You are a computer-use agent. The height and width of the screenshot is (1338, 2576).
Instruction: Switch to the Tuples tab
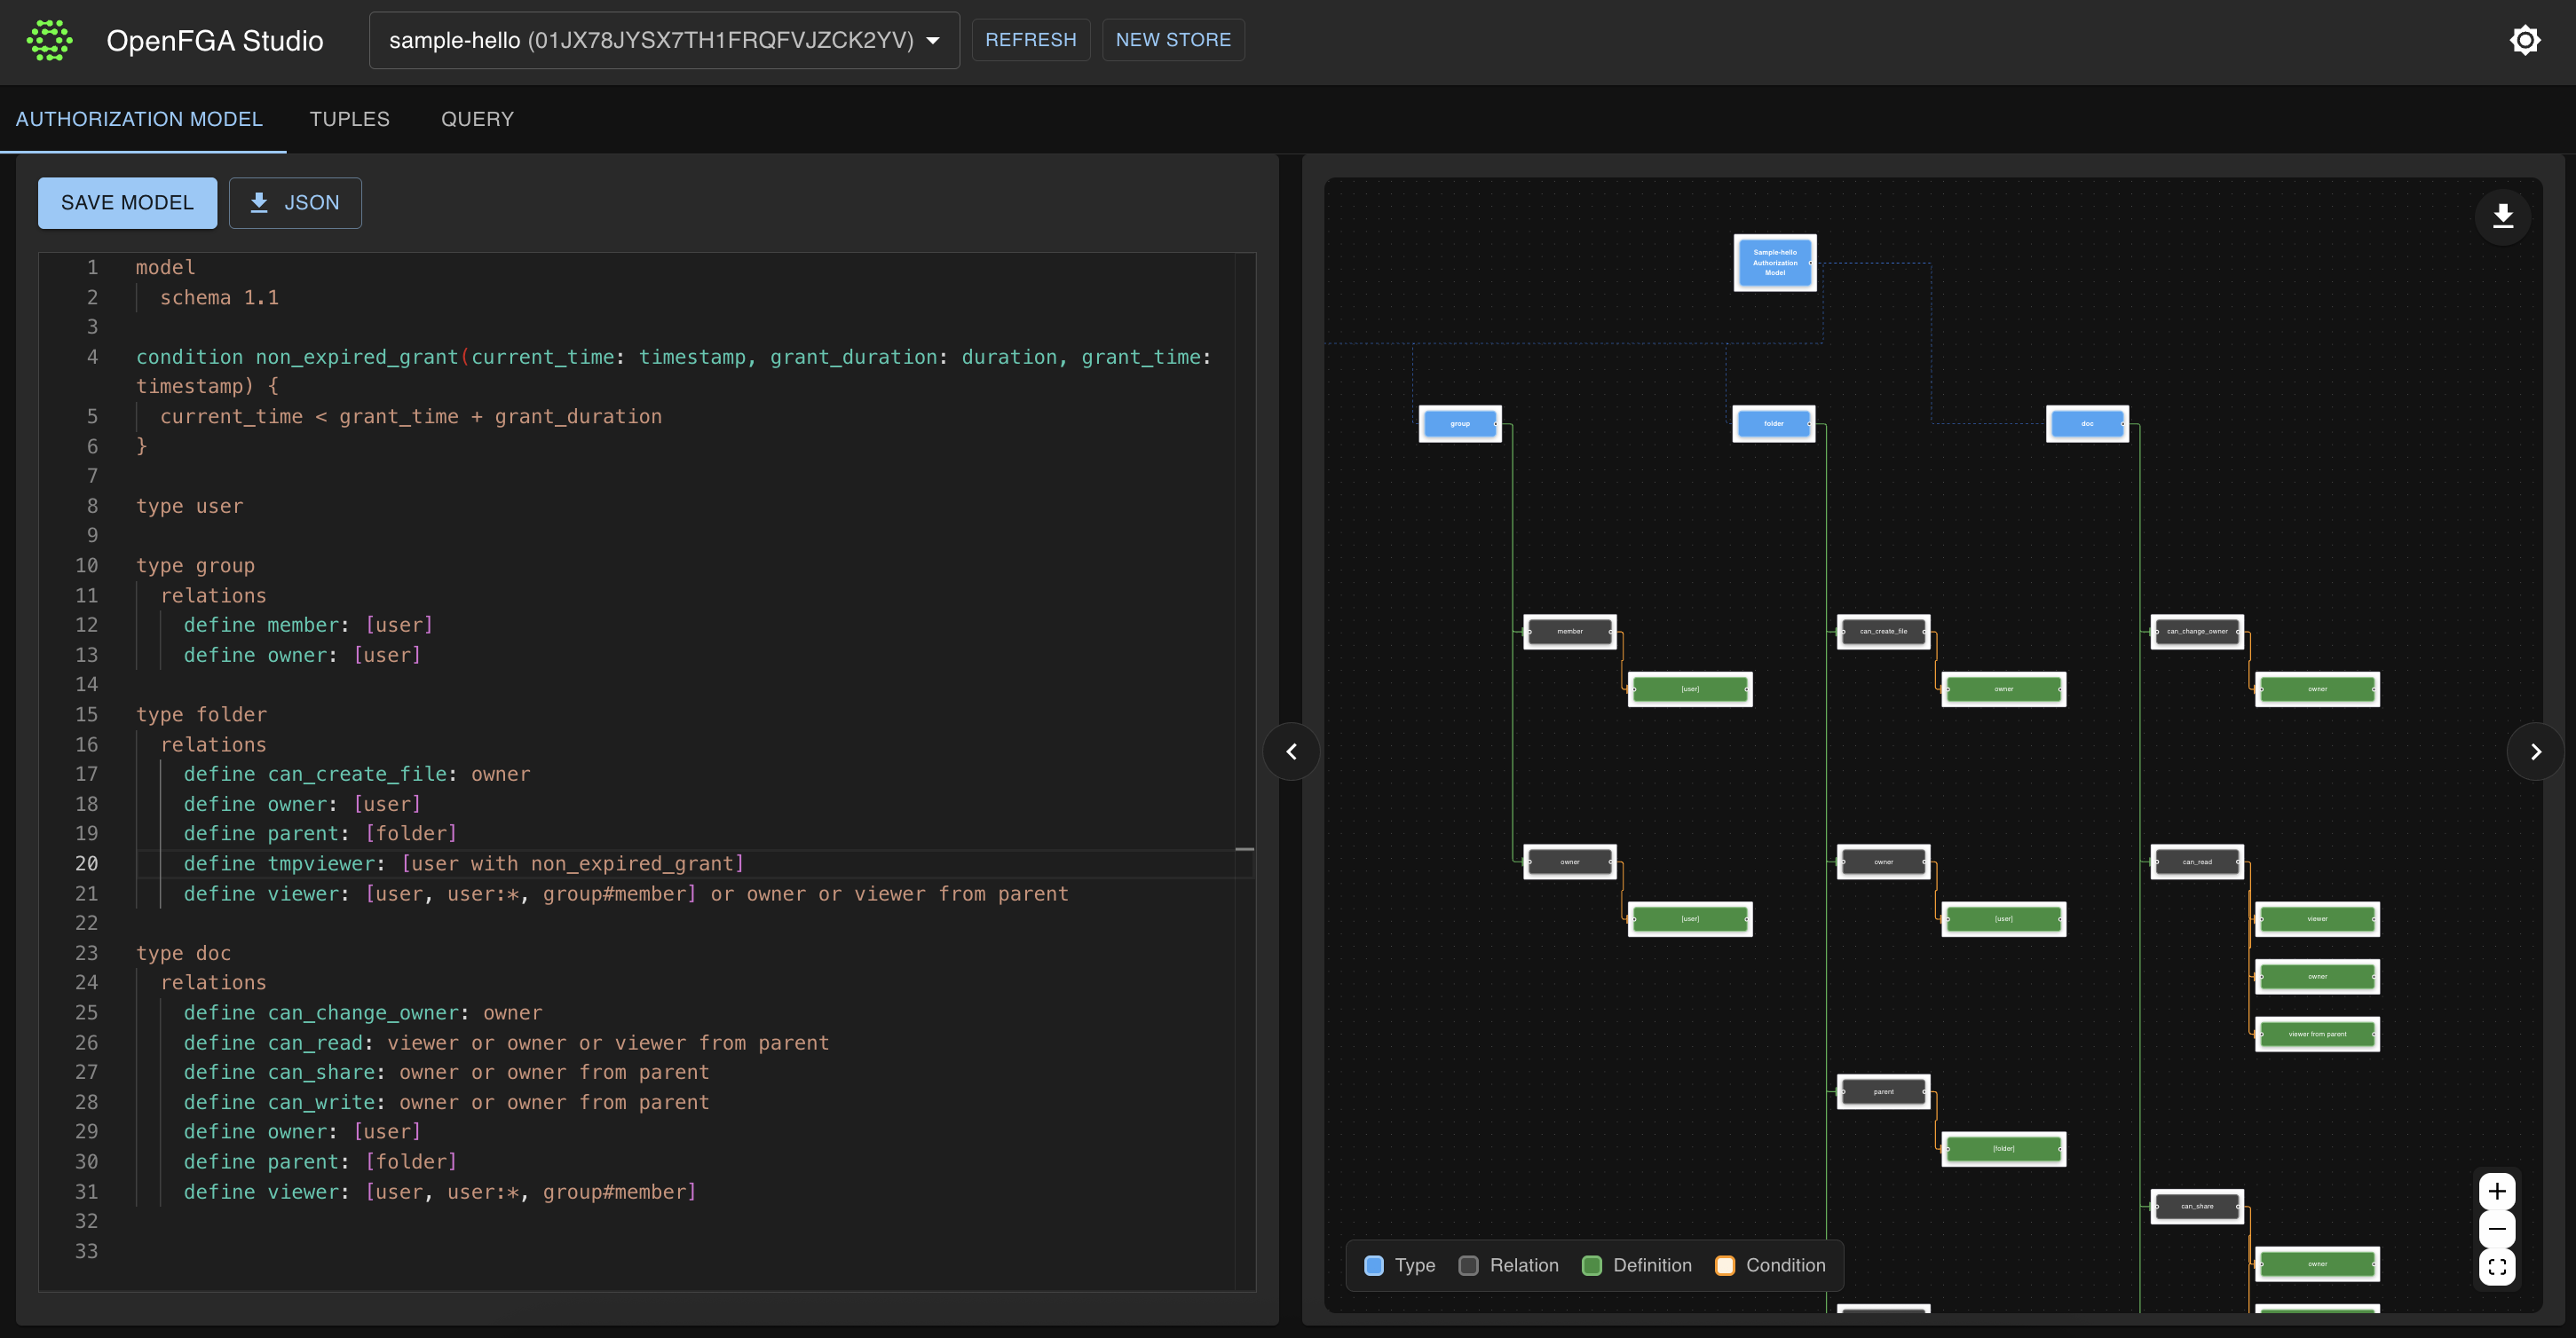pos(349,119)
